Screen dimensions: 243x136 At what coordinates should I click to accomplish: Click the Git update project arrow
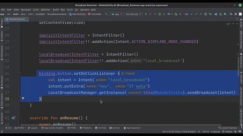tap(192, 14)
